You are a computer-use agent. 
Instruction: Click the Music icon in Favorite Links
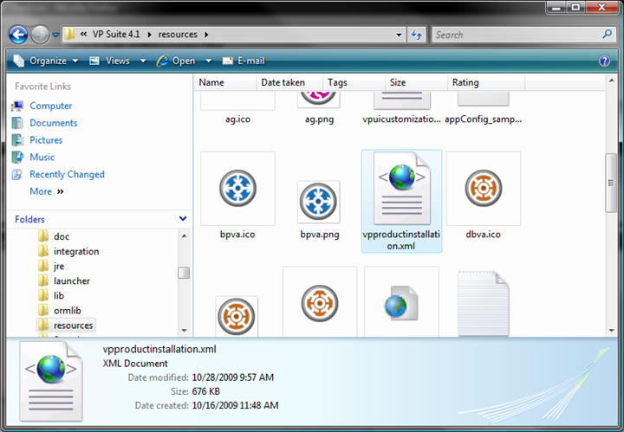17,157
